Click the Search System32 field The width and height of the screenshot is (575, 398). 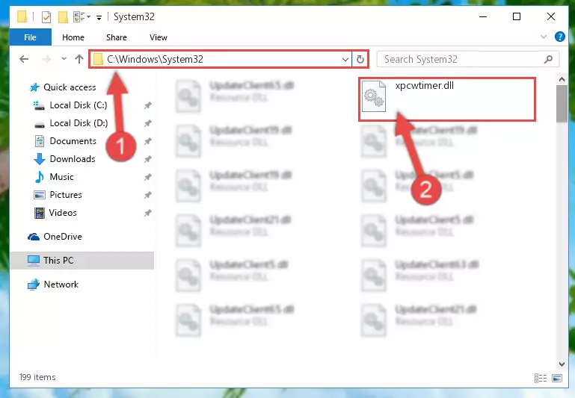coord(467,59)
